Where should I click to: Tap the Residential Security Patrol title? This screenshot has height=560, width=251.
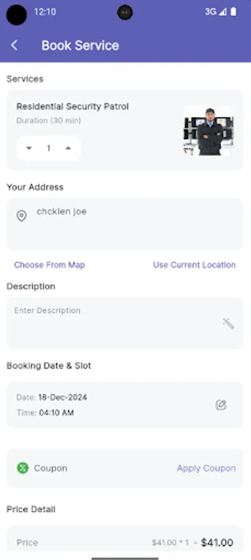[x=72, y=106]
